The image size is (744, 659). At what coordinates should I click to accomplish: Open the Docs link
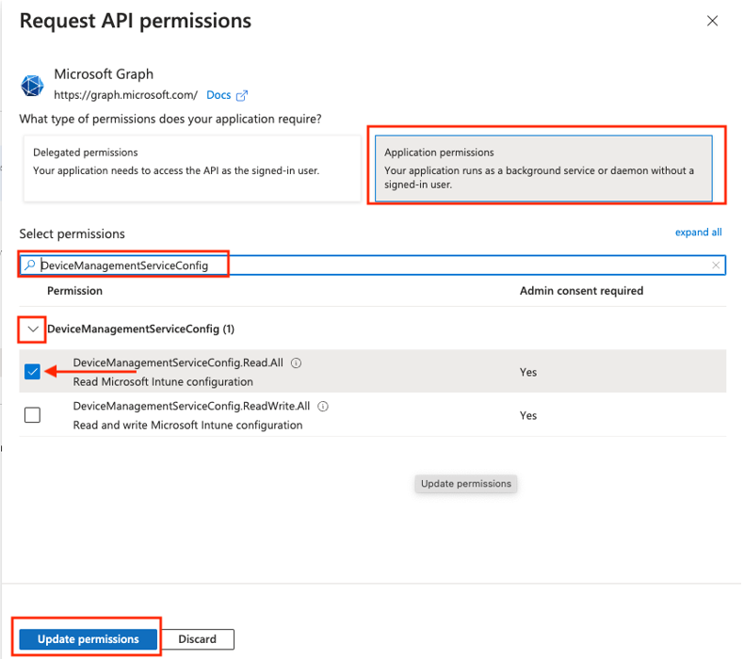point(218,95)
